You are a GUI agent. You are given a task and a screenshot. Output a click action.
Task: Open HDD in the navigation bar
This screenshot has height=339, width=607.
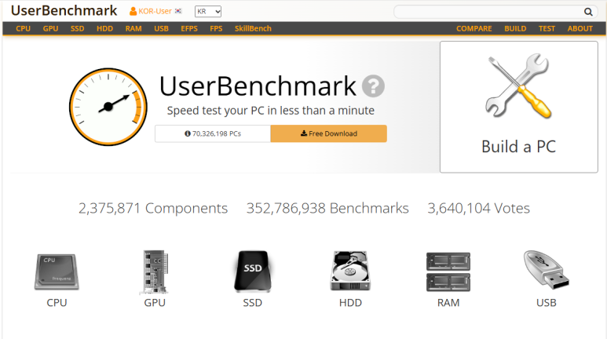pyautogui.click(x=105, y=28)
